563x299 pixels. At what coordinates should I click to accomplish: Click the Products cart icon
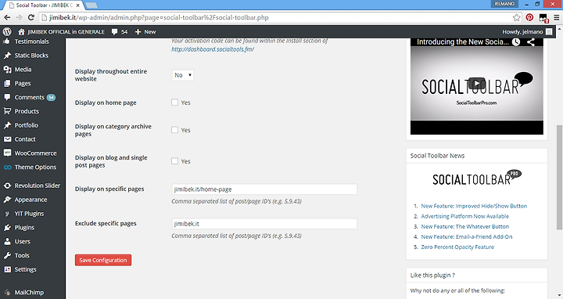[x=7, y=111]
